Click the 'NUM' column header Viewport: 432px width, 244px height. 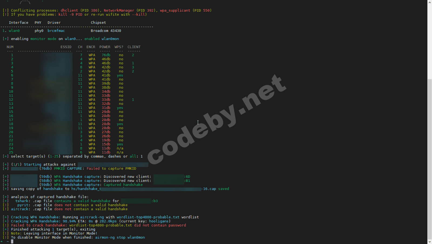pos(10,47)
